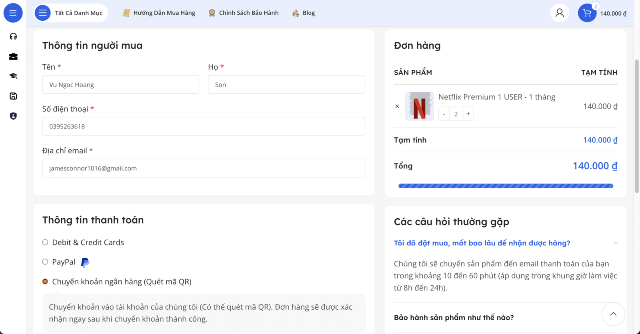Open the shopping cart icon
The image size is (640, 334).
pyautogui.click(x=587, y=13)
